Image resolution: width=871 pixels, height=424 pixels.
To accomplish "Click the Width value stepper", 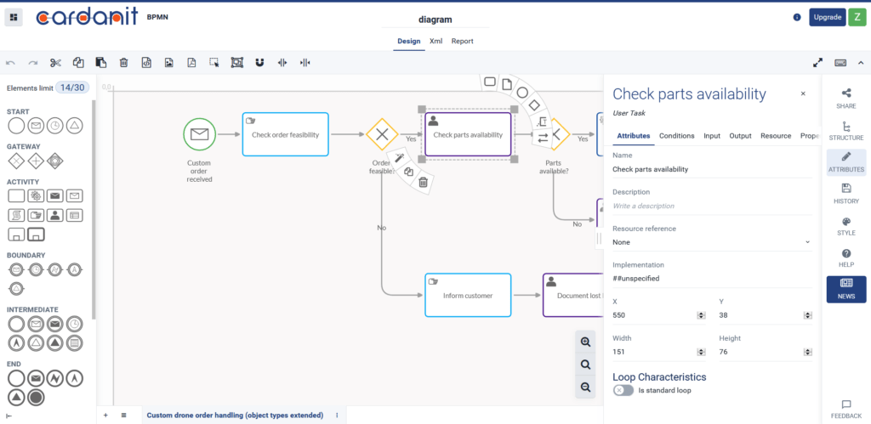I will (x=701, y=352).
